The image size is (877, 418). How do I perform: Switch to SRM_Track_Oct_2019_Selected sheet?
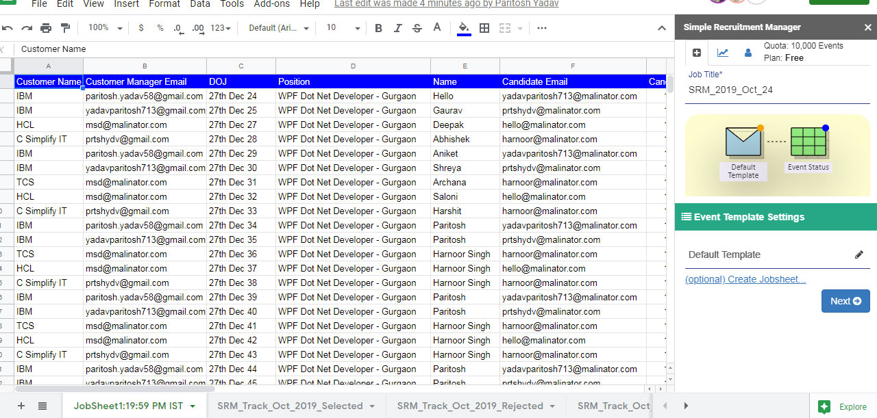(x=290, y=406)
